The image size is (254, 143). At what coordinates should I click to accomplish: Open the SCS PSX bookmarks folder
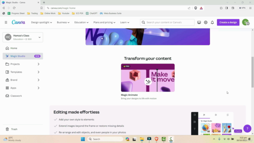click(x=78, y=13)
